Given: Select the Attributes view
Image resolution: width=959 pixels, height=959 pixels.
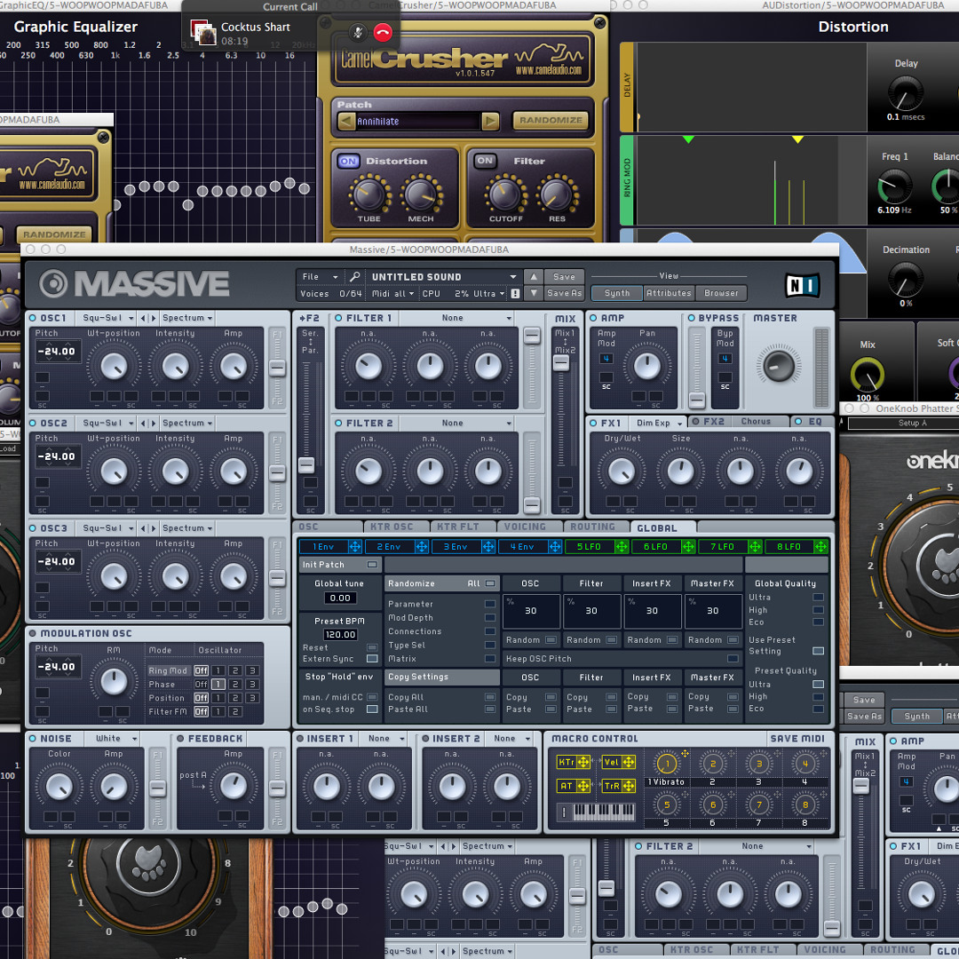Looking at the screenshot, I should (669, 293).
